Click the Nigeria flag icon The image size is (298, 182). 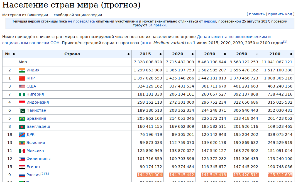(x=22, y=94)
